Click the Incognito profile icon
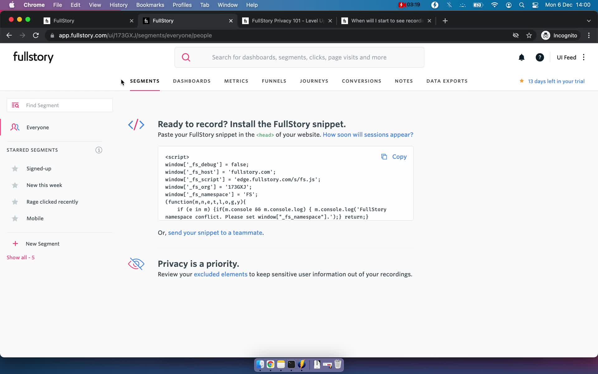The image size is (598, 374). [546, 36]
